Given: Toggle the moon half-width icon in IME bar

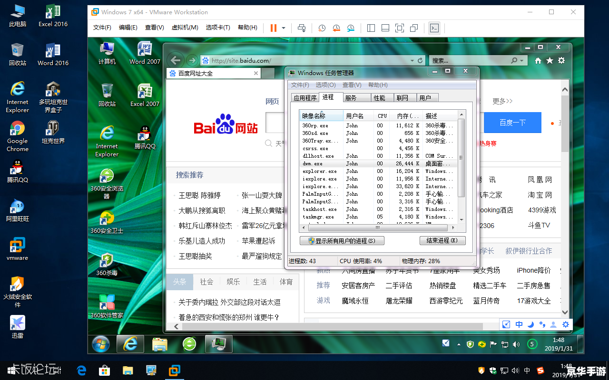Looking at the screenshot, I should pyautogui.click(x=530, y=324).
